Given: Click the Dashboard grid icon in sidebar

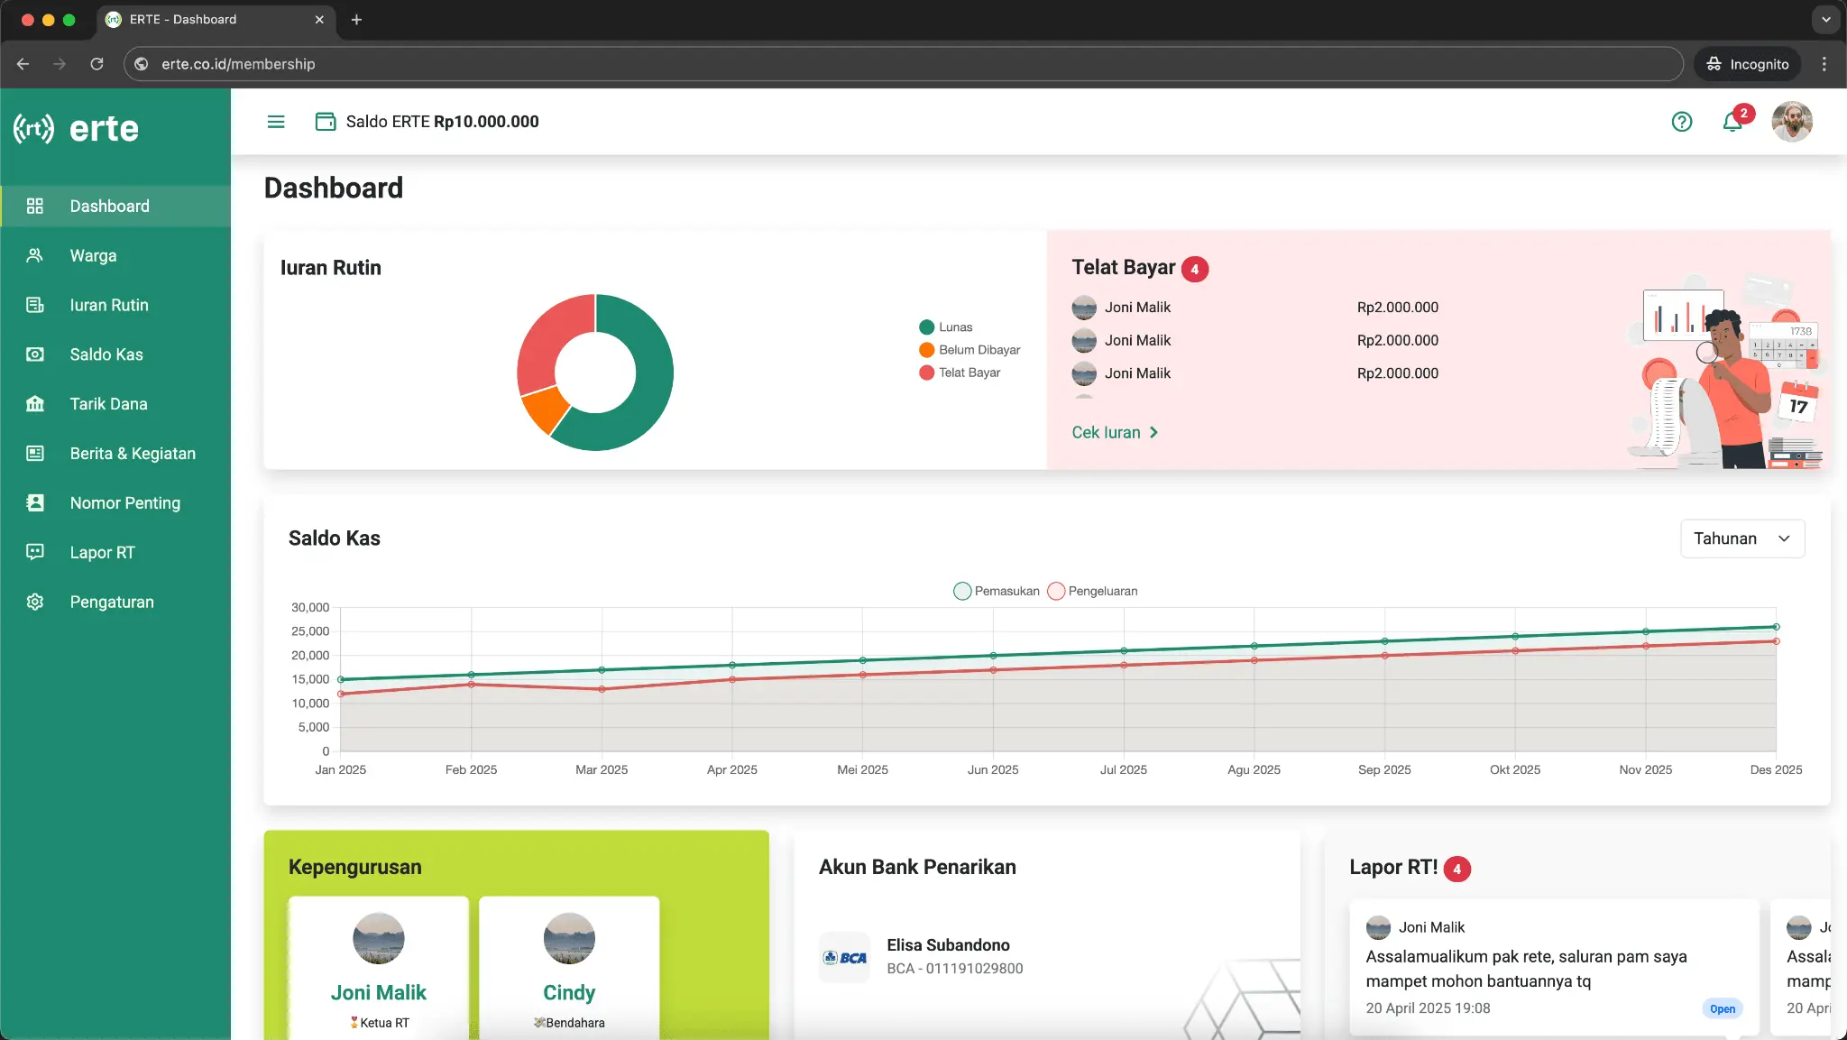Looking at the screenshot, I should pyautogui.click(x=35, y=206).
